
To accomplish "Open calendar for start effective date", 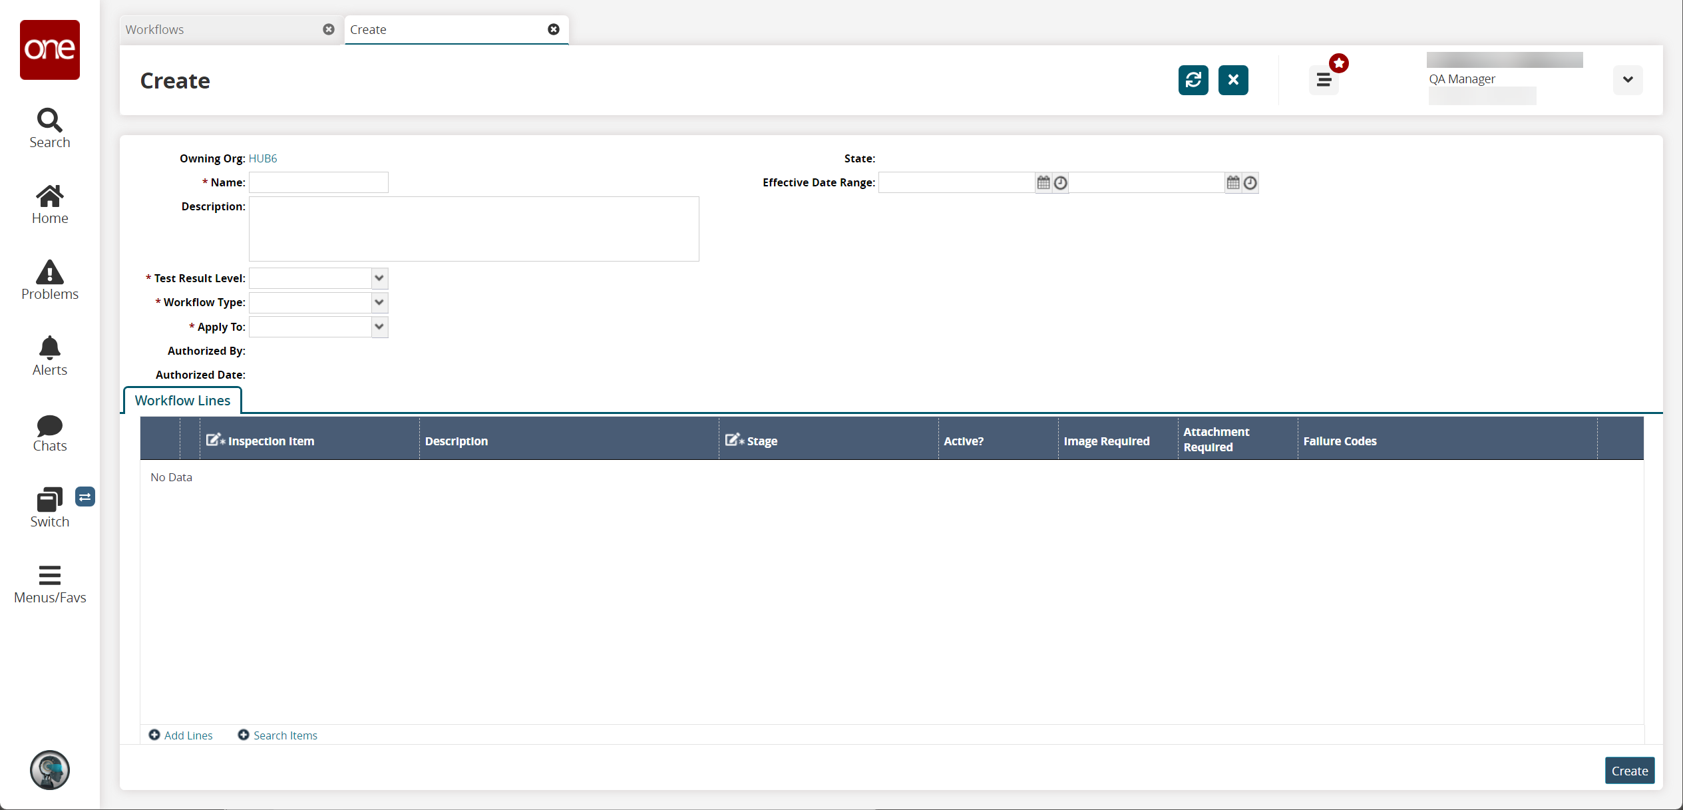I will (1043, 182).
